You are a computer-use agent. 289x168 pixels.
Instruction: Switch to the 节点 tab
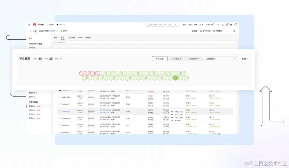point(62,37)
